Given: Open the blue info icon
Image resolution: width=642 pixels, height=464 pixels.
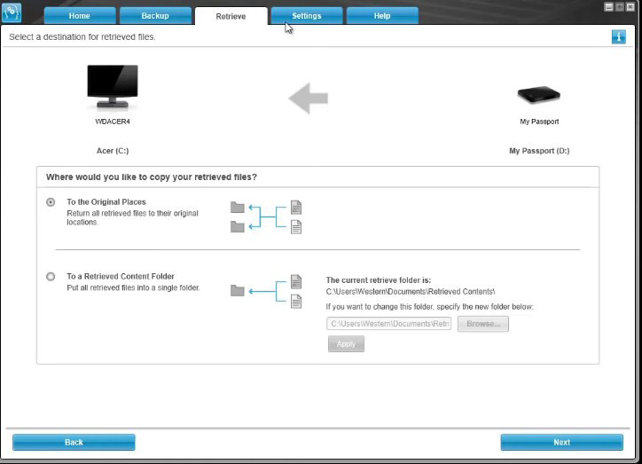Looking at the screenshot, I should point(618,37).
